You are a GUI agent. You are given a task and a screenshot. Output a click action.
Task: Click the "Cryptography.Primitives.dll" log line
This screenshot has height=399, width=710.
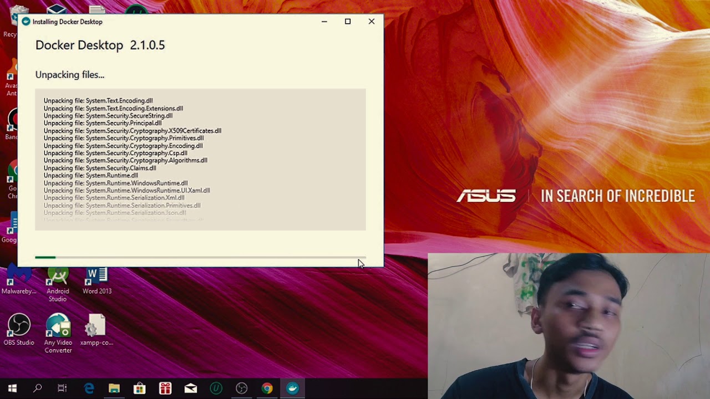click(124, 138)
